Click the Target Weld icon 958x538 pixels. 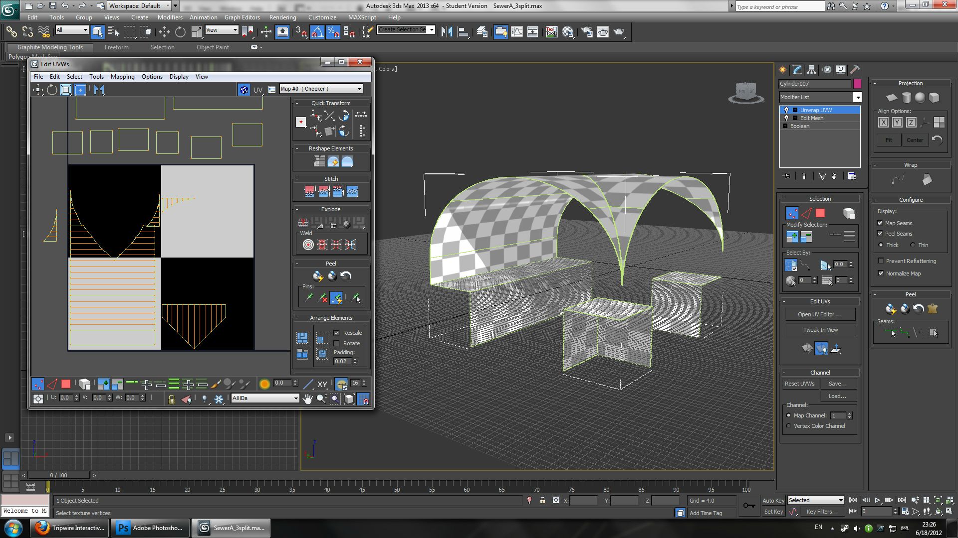click(x=308, y=245)
